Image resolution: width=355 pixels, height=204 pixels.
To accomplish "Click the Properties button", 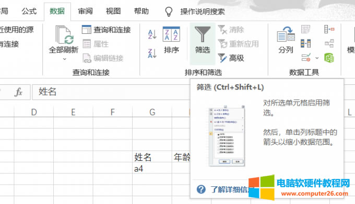I will pyautogui.click(x=96, y=44).
